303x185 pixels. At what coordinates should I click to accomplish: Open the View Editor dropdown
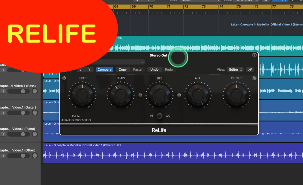[235, 70]
